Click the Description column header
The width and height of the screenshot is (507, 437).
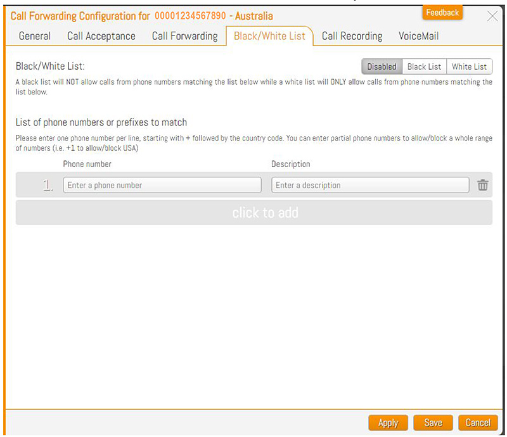[290, 164]
